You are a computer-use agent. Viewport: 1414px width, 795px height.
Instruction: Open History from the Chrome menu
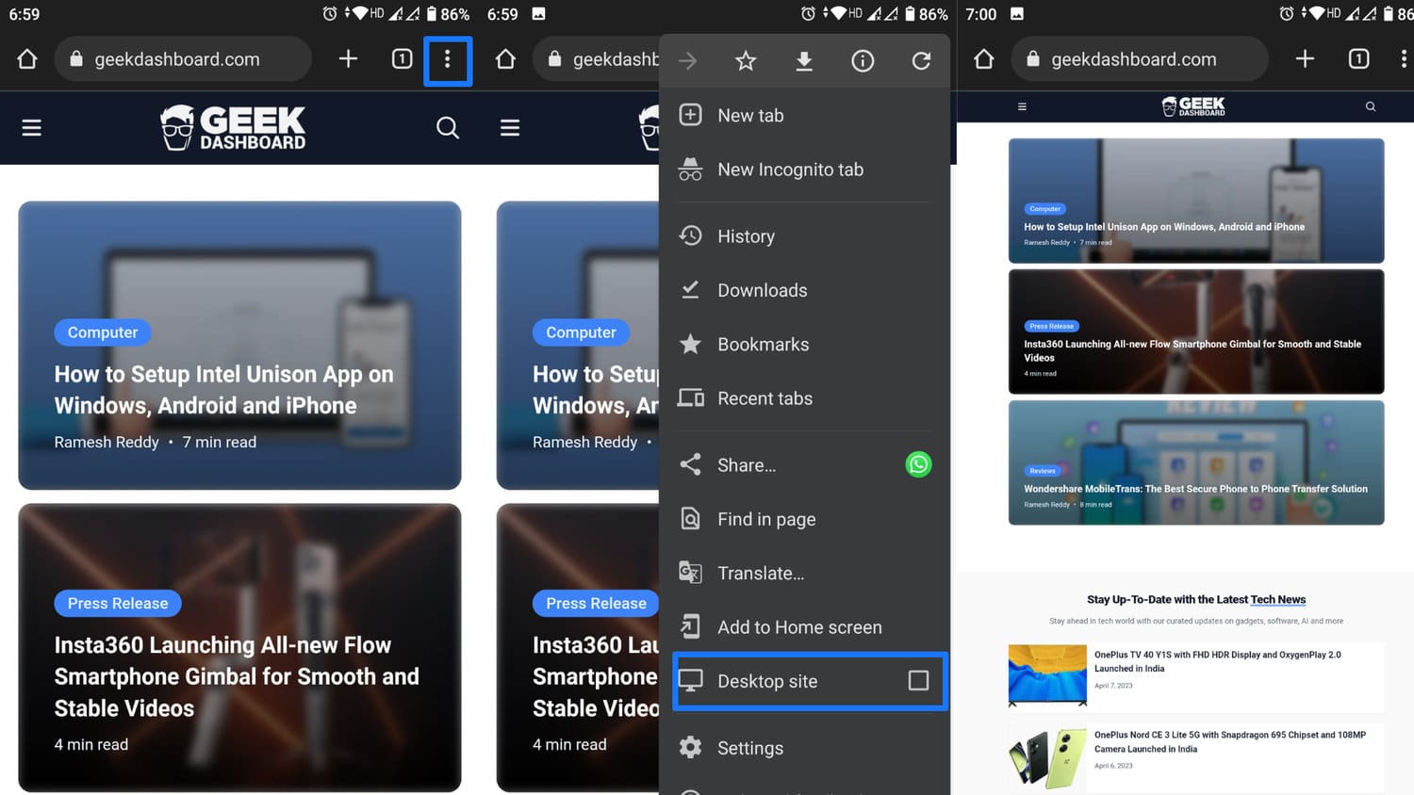tap(746, 235)
